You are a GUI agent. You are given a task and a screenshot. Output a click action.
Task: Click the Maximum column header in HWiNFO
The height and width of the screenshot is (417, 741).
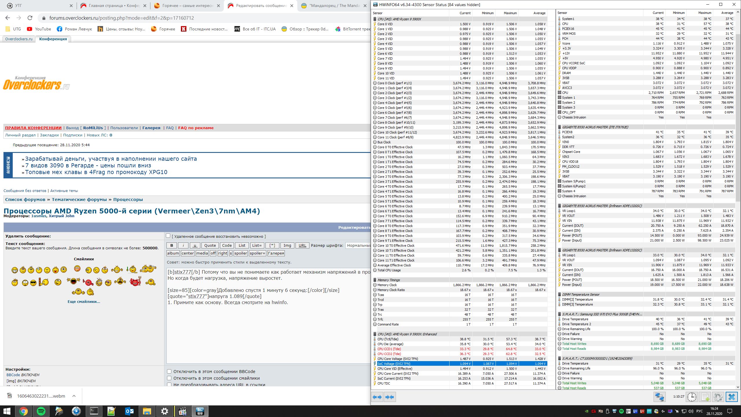point(510,13)
